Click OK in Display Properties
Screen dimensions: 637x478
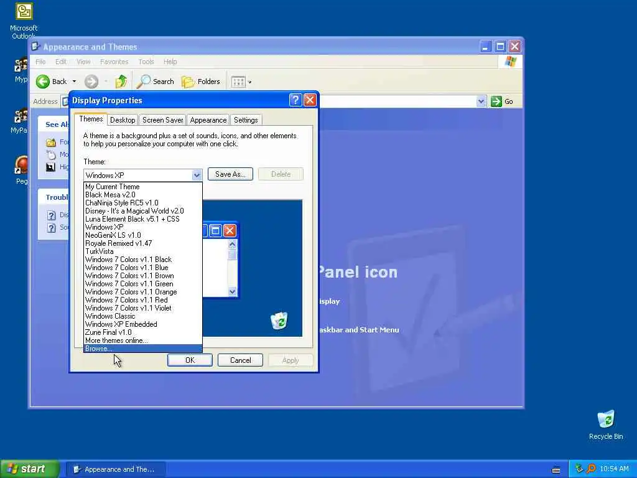point(190,360)
